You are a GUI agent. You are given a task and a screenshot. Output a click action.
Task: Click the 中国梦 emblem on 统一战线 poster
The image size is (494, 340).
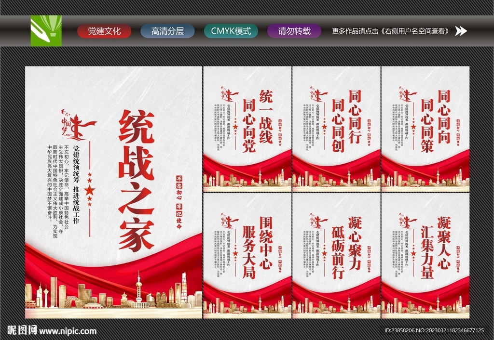click(230, 94)
